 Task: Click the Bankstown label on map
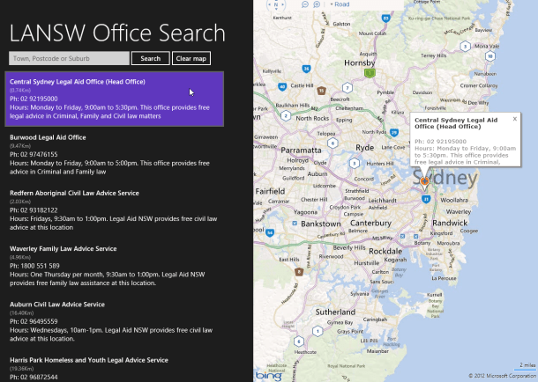[x=321, y=224]
